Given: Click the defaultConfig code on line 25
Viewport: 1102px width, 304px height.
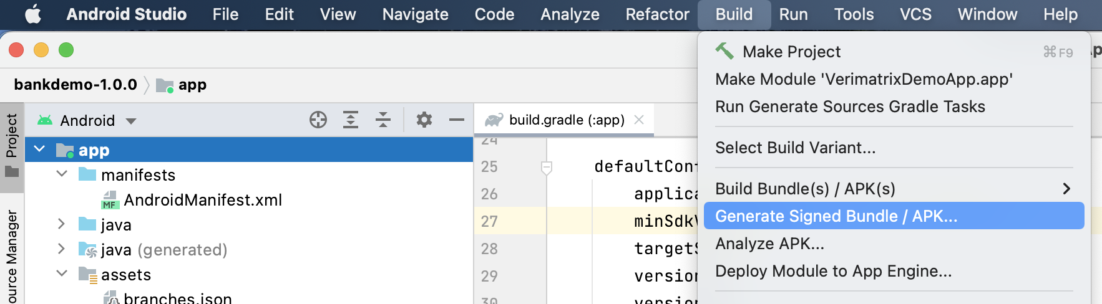Looking at the screenshot, I should (646, 166).
